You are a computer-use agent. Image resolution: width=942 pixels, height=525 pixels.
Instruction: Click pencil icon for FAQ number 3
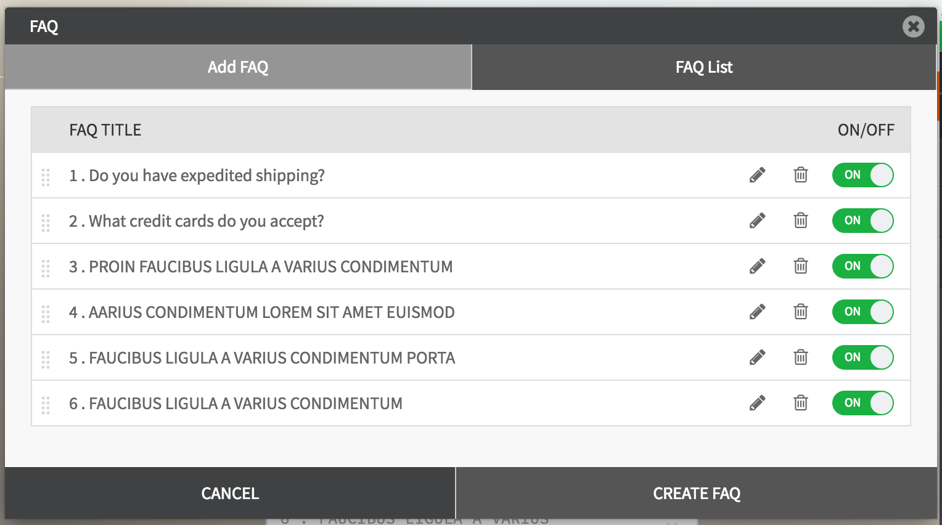pos(758,266)
